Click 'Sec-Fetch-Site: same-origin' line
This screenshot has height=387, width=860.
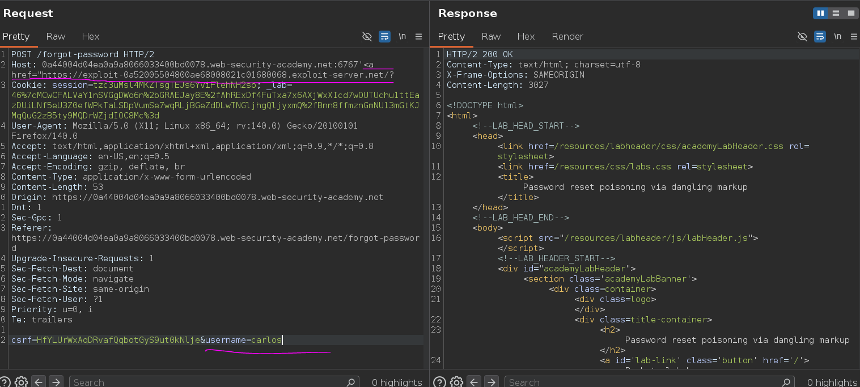pyautogui.click(x=80, y=289)
